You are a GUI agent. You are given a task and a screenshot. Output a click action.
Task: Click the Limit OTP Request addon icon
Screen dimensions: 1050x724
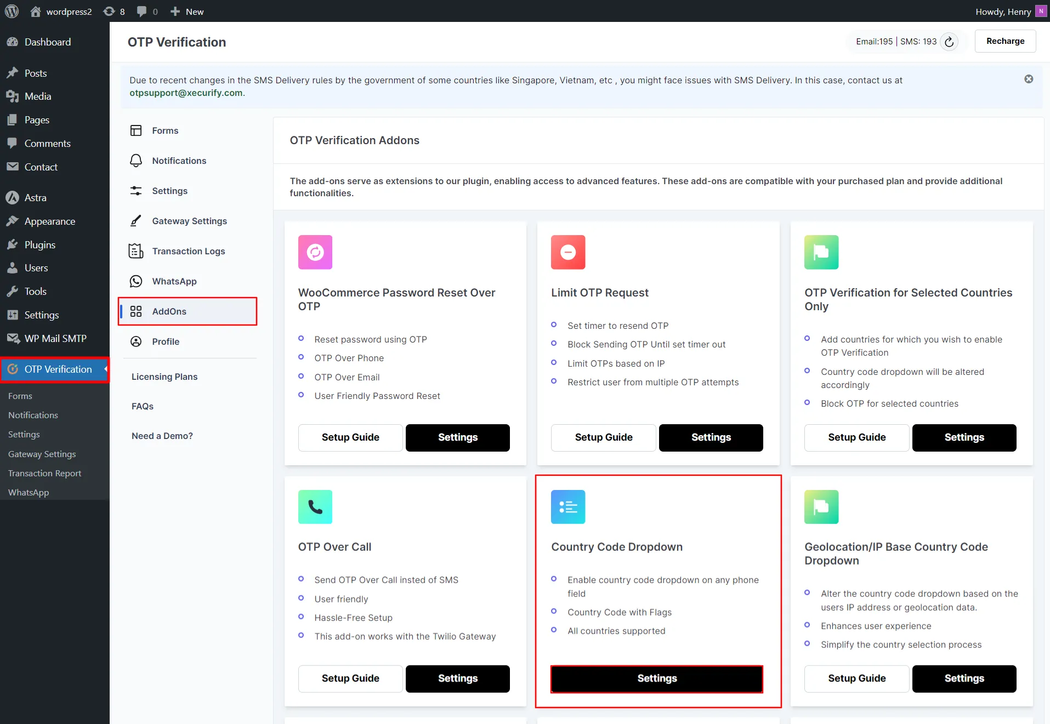[568, 252]
